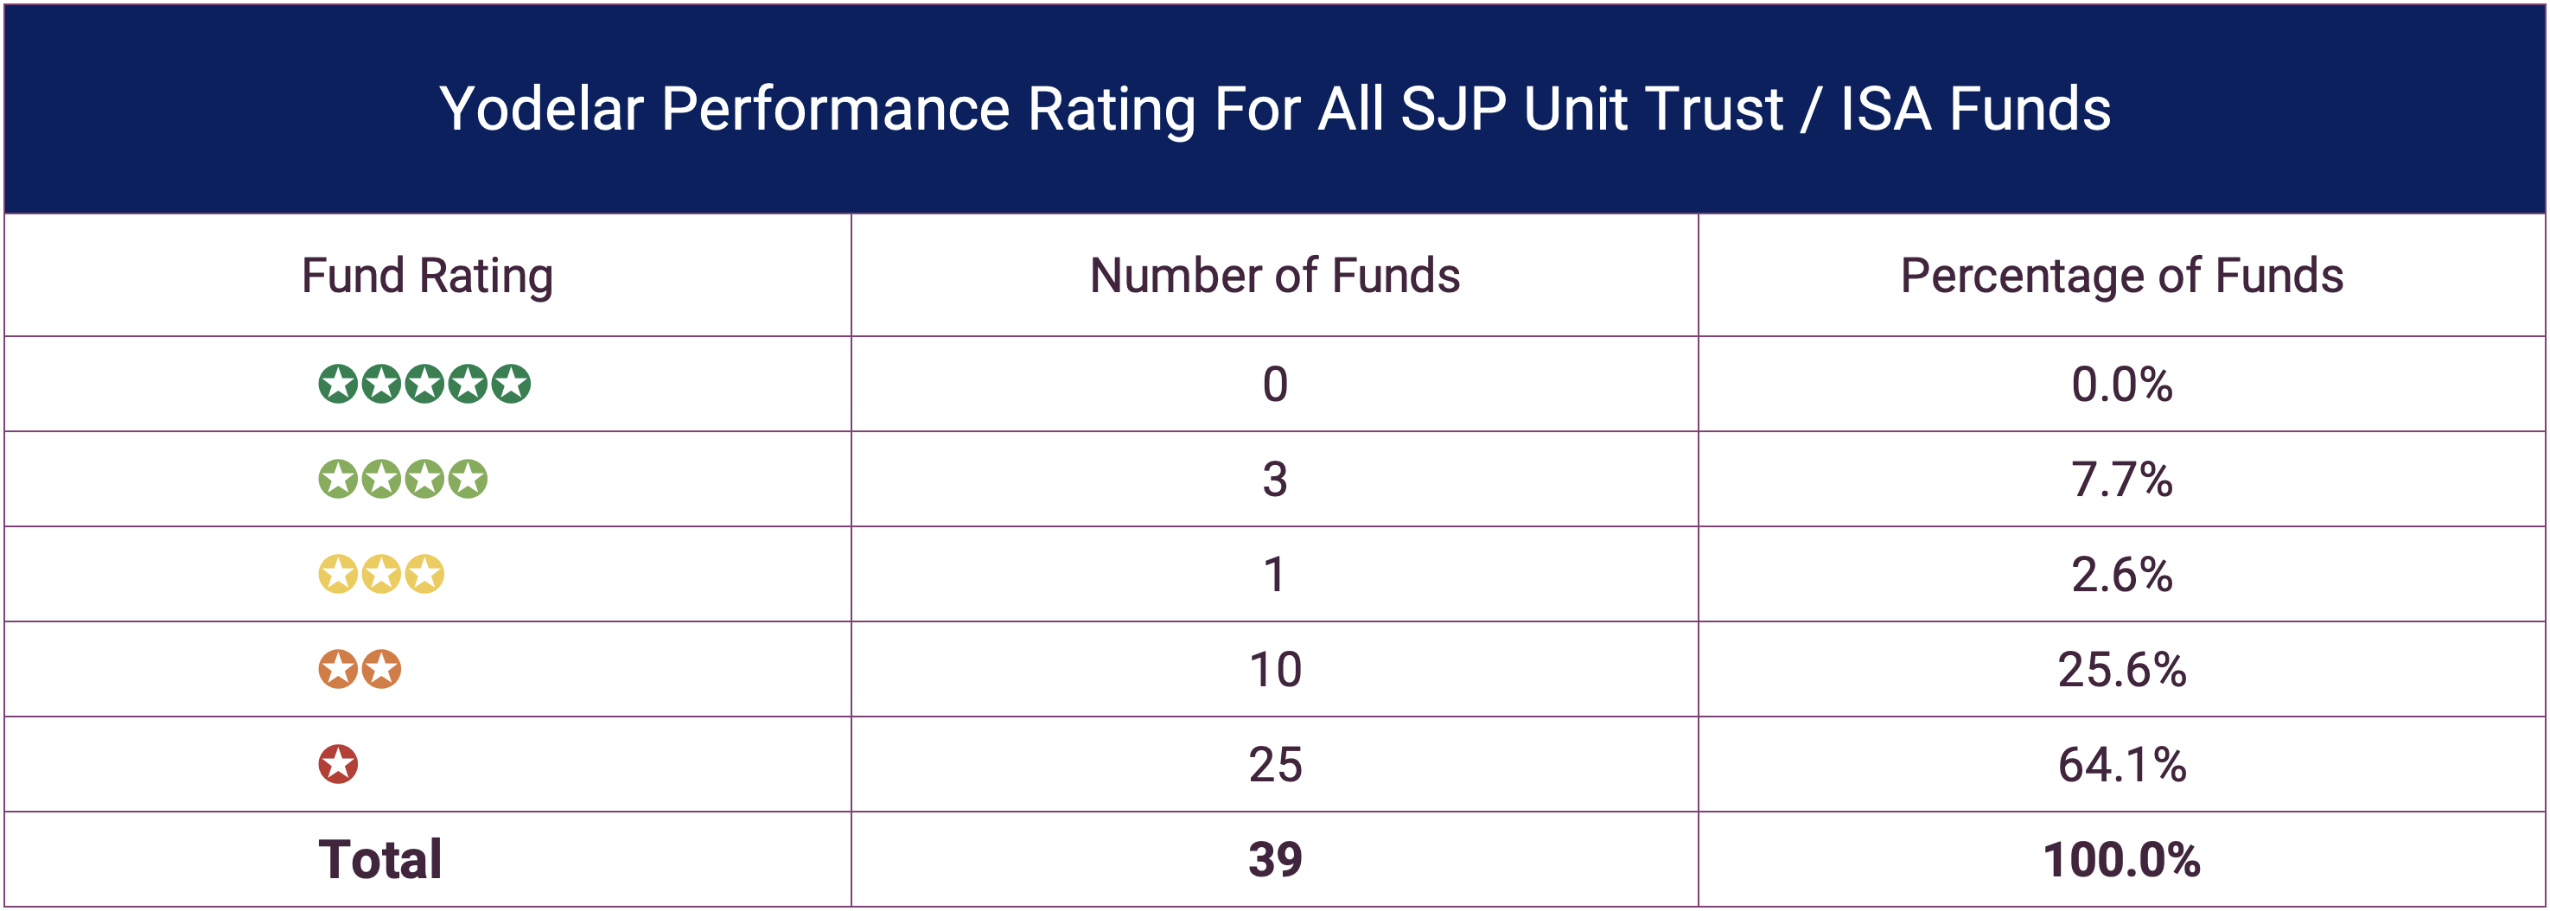Click the bold Total row label

380,859
